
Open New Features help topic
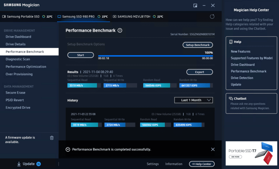[240, 51]
